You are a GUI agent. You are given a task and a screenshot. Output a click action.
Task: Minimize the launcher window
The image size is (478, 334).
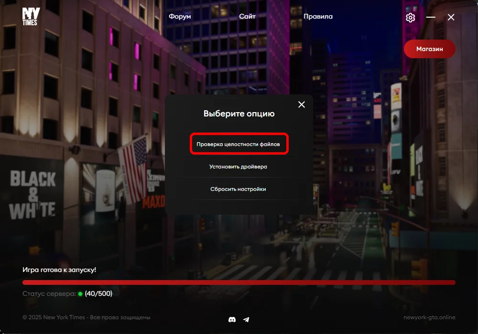click(431, 17)
